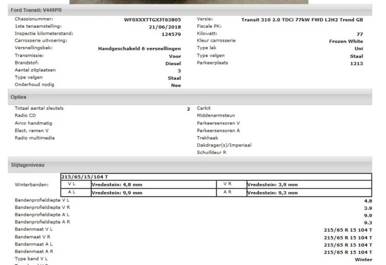
Task: Click the 215/65/15/104 T table header row
Action: (216, 177)
